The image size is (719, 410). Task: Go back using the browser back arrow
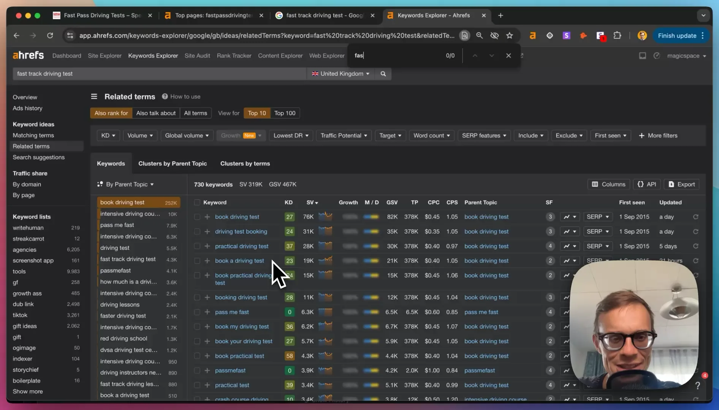(16, 35)
